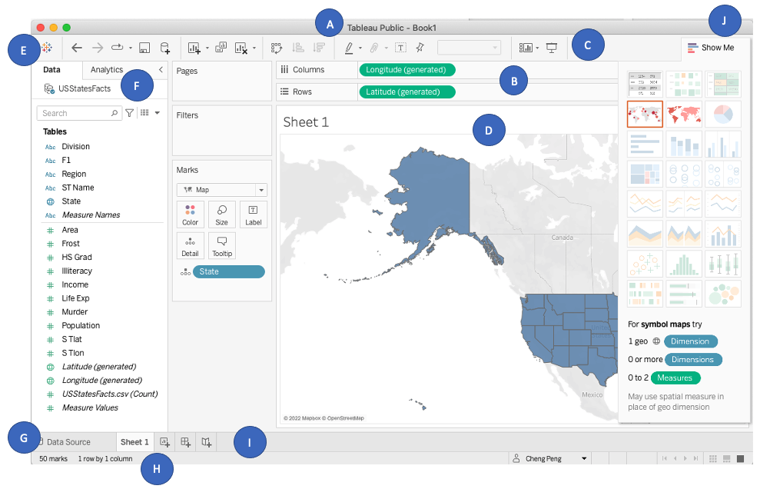Click the Tableau logo start page icon
The image size is (760, 489).
47,47
